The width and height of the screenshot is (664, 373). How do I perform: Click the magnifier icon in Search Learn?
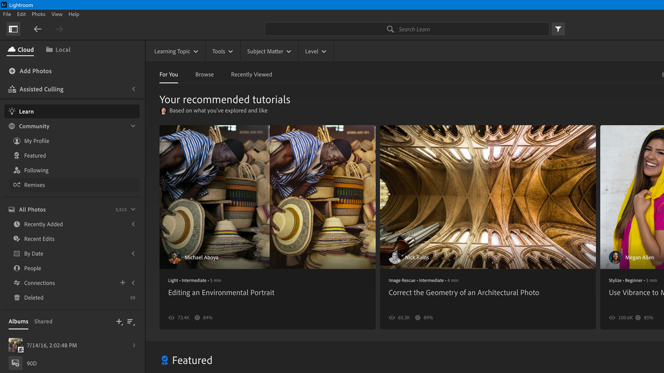(x=390, y=30)
